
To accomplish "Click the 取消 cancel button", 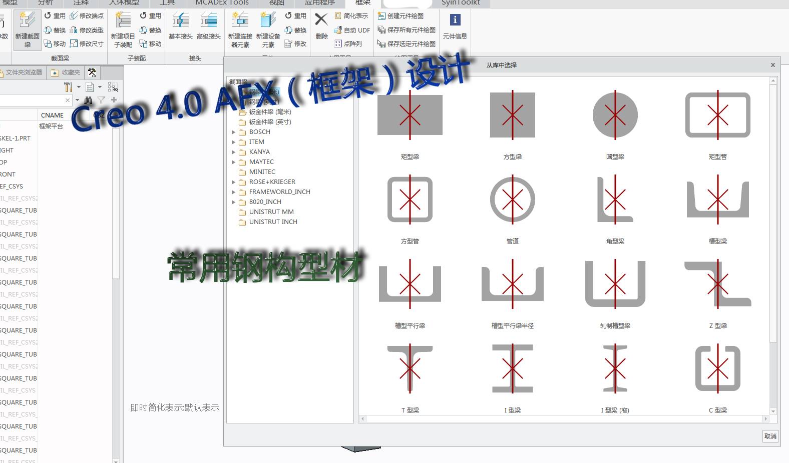I will coord(770,436).
